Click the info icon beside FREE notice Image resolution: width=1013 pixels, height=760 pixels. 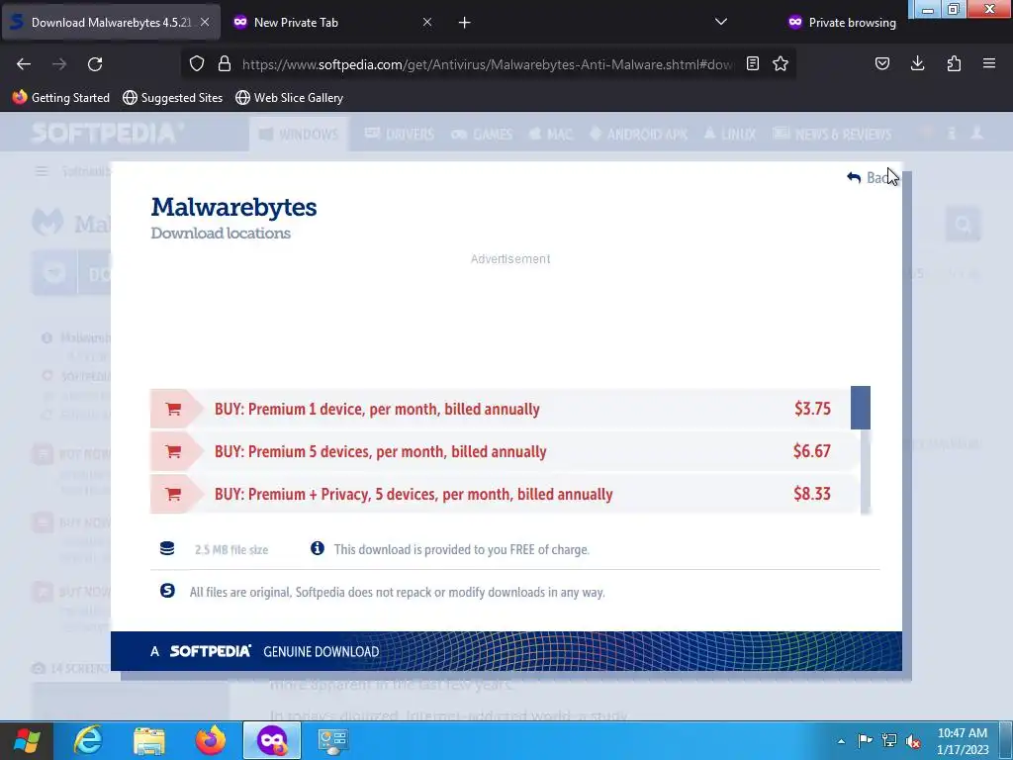(318, 548)
